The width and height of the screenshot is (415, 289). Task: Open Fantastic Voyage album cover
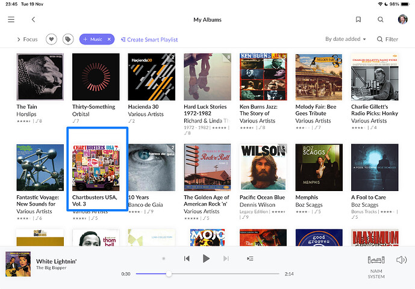point(40,167)
